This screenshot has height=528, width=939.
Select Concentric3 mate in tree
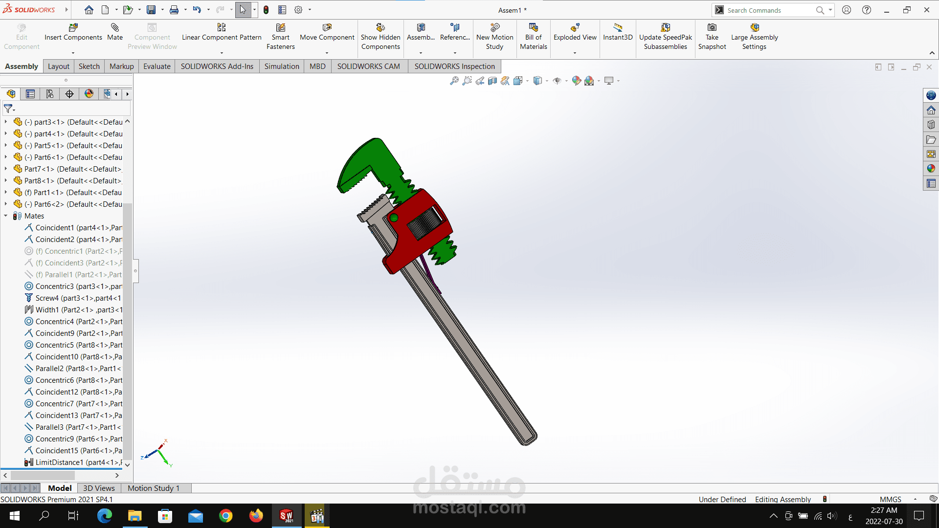(x=73, y=286)
